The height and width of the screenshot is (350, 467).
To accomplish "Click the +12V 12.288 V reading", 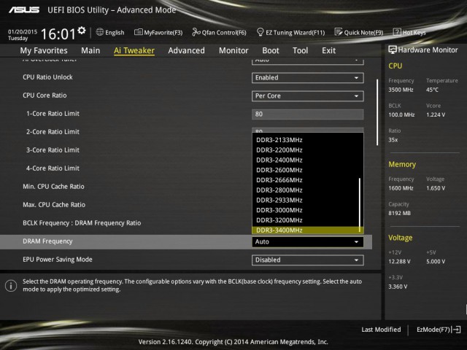I will pyautogui.click(x=399, y=261).
